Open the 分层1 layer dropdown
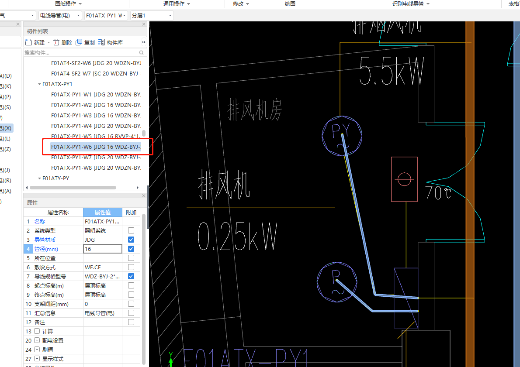 pyautogui.click(x=152, y=15)
